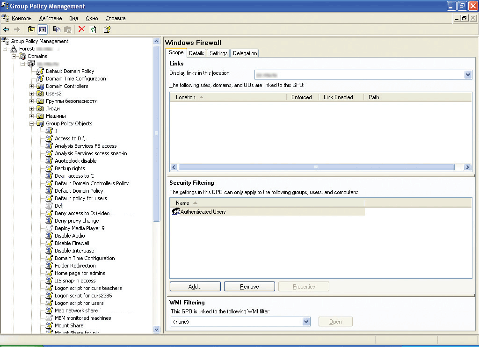Click the Authenticated Users group icon
The width and height of the screenshot is (479, 347).
pyautogui.click(x=176, y=211)
